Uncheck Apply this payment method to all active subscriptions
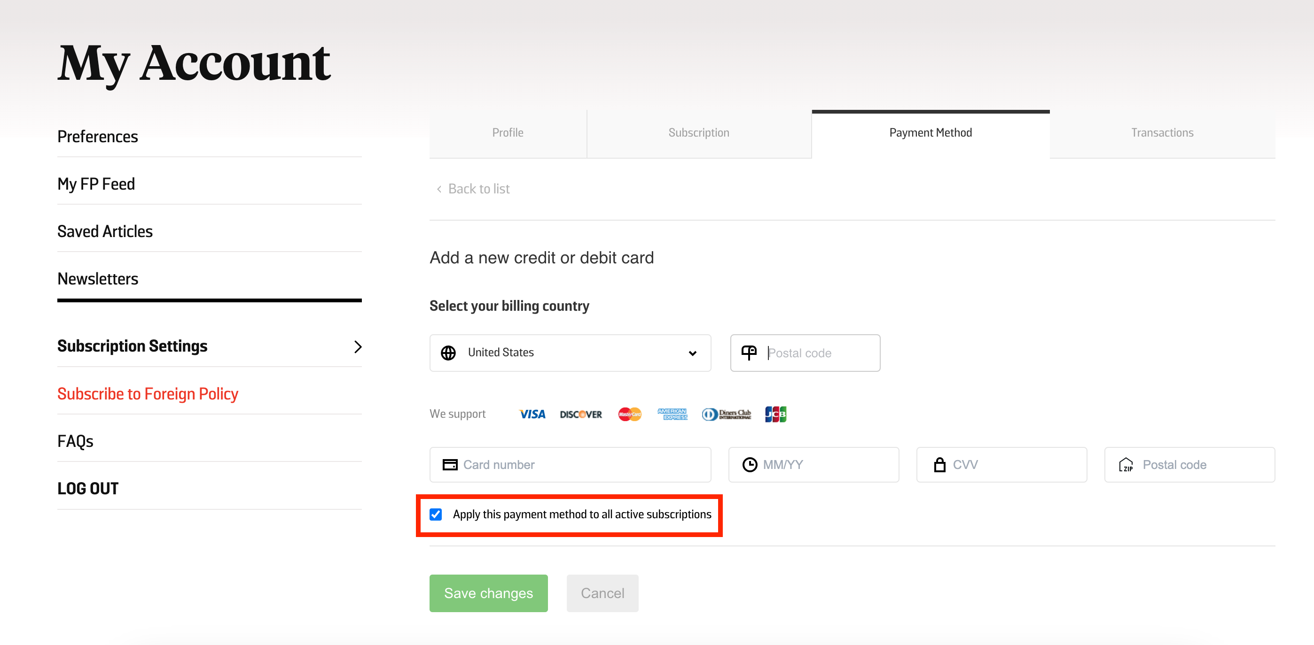This screenshot has width=1314, height=645. 436,514
